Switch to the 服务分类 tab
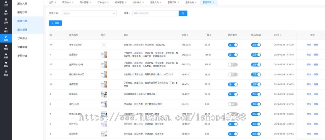Image resolution: width=325 pixels, height=140 pixels. pos(190,3)
